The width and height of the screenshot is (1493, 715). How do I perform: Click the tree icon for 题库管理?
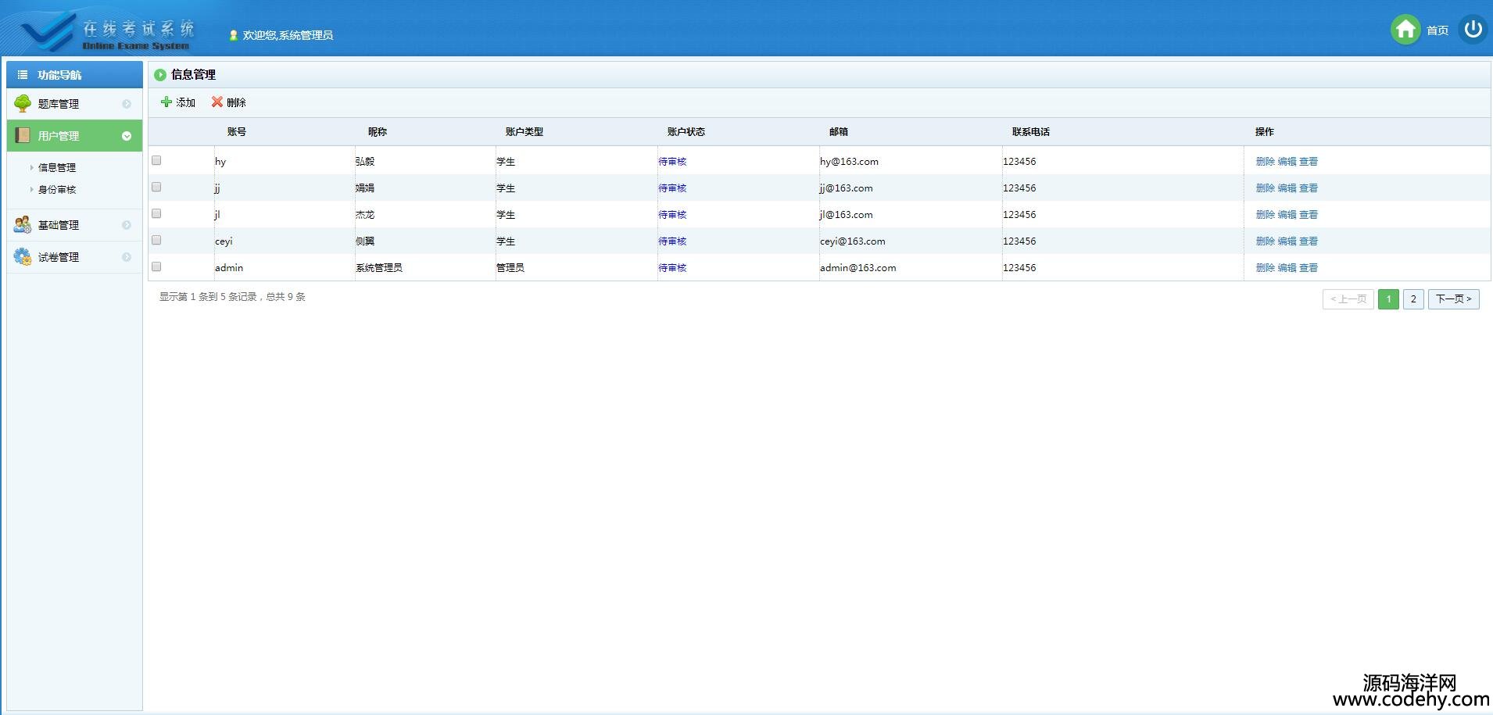[23, 104]
